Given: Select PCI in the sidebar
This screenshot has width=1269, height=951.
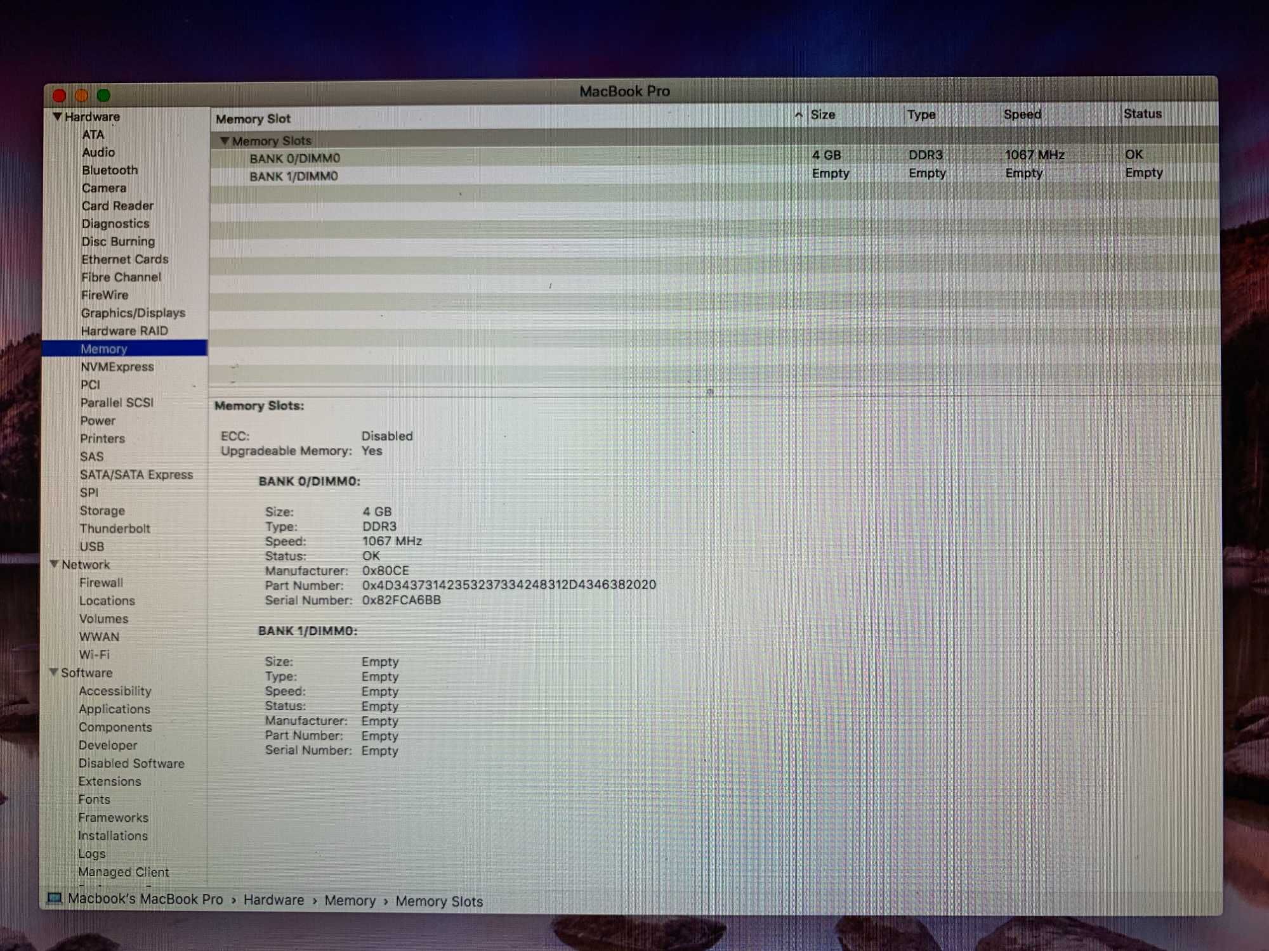Looking at the screenshot, I should [90, 385].
